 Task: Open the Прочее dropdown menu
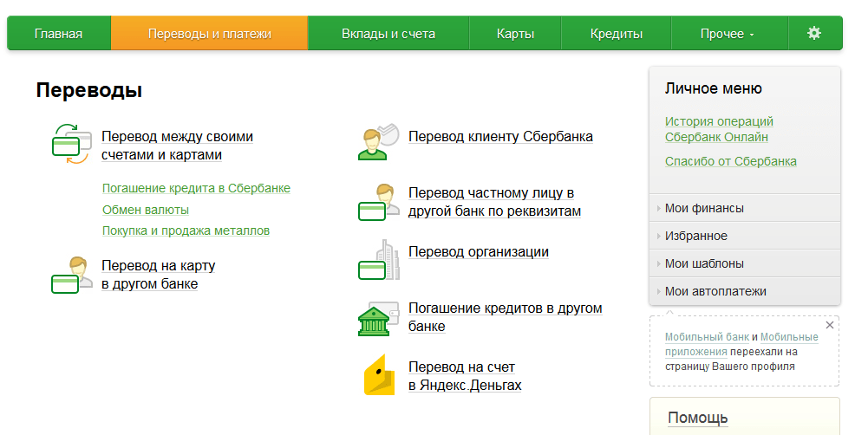click(729, 33)
